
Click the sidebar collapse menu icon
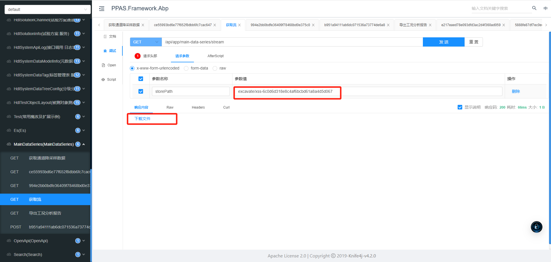coord(102,9)
